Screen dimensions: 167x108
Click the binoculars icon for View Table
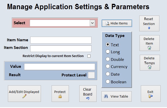click(x=107, y=97)
